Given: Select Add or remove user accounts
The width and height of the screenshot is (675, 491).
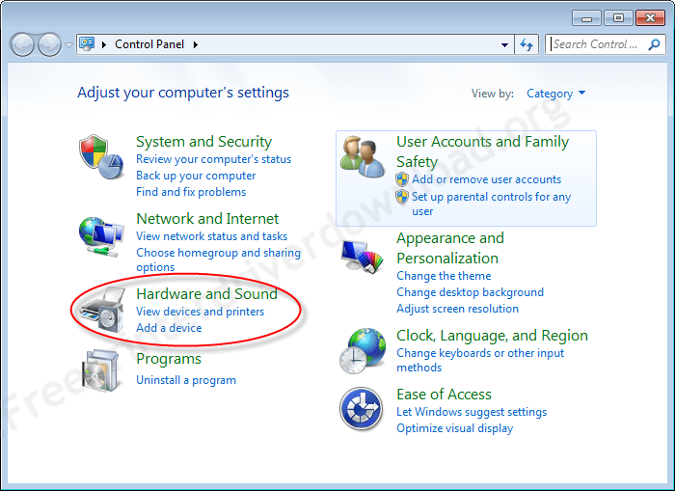Looking at the screenshot, I should tap(486, 179).
